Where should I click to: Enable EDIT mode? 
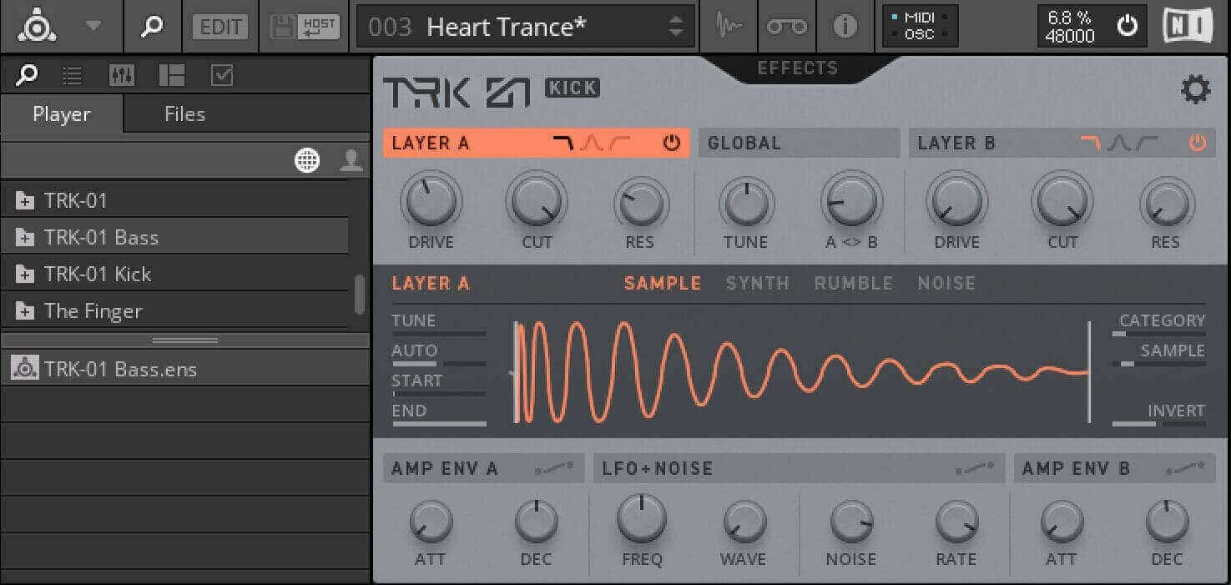click(221, 27)
